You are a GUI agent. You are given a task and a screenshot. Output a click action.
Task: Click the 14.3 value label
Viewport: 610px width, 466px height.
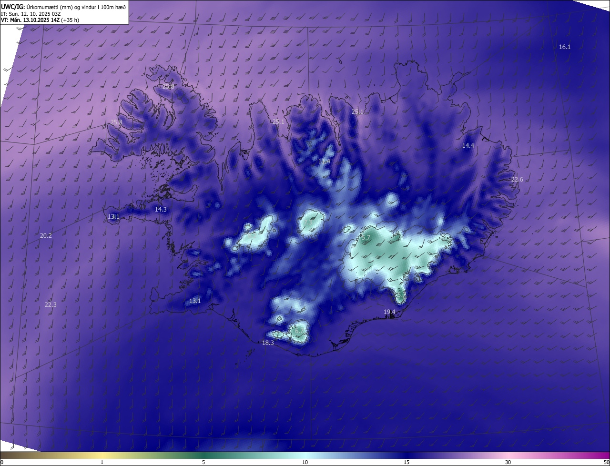click(x=161, y=209)
